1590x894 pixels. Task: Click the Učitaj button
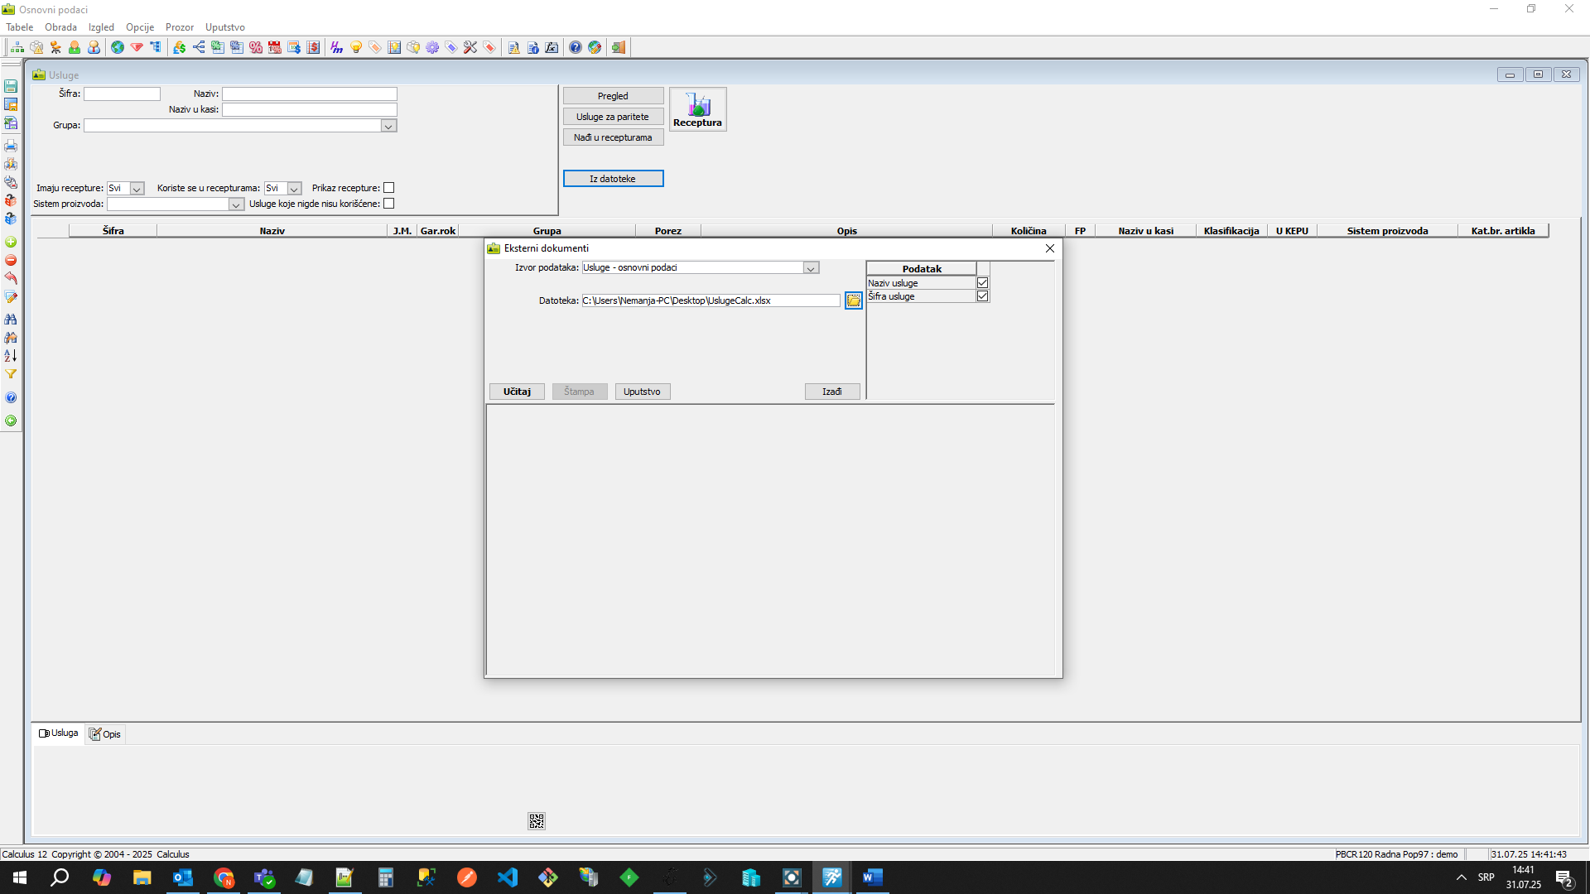pyautogui.click(x=517, y=392)
